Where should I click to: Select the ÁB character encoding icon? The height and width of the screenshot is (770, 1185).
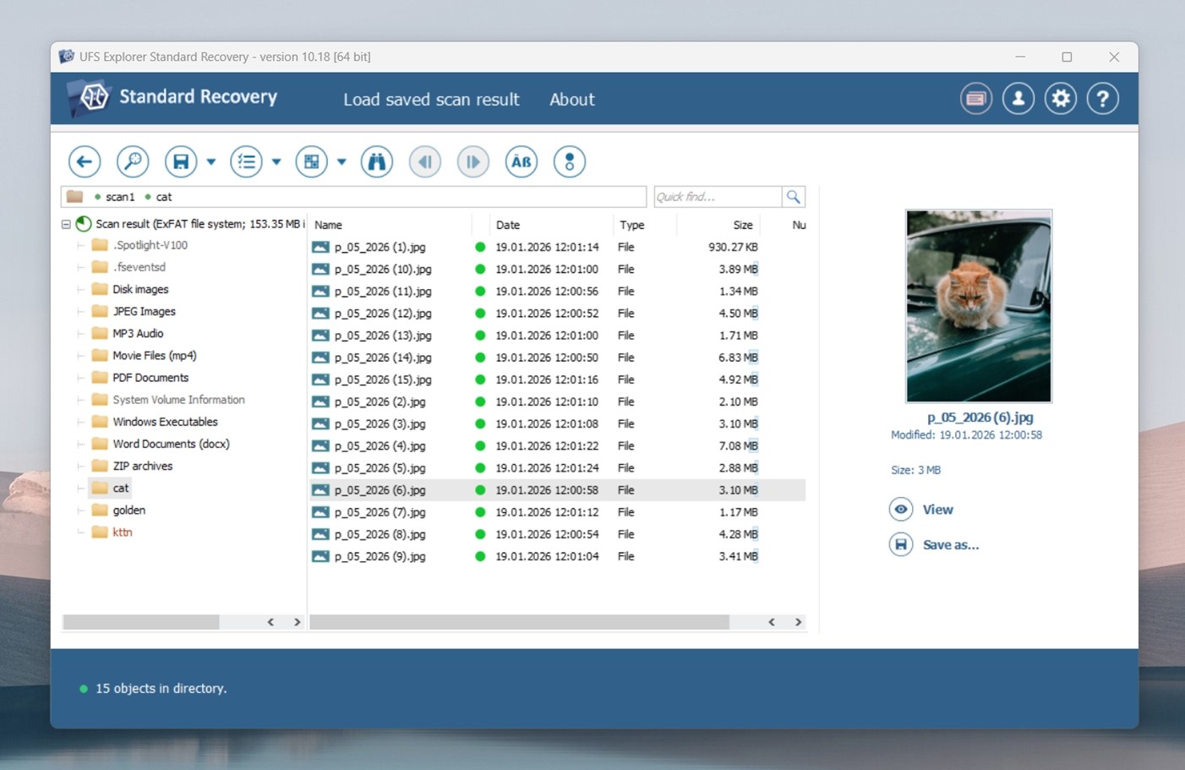[521, 161]
